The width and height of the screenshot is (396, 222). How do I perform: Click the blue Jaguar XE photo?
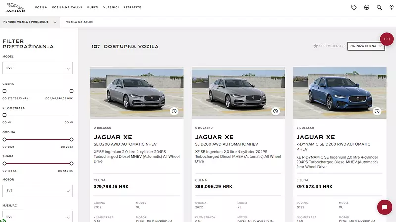pos(340,93)
